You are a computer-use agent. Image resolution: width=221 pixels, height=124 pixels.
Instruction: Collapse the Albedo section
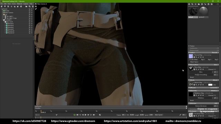189,80
